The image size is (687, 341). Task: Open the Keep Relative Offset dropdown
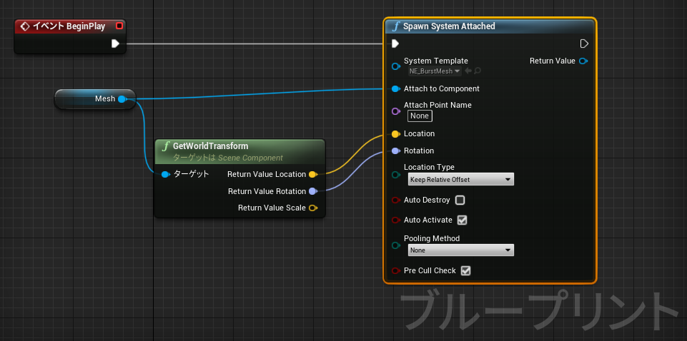460,179
